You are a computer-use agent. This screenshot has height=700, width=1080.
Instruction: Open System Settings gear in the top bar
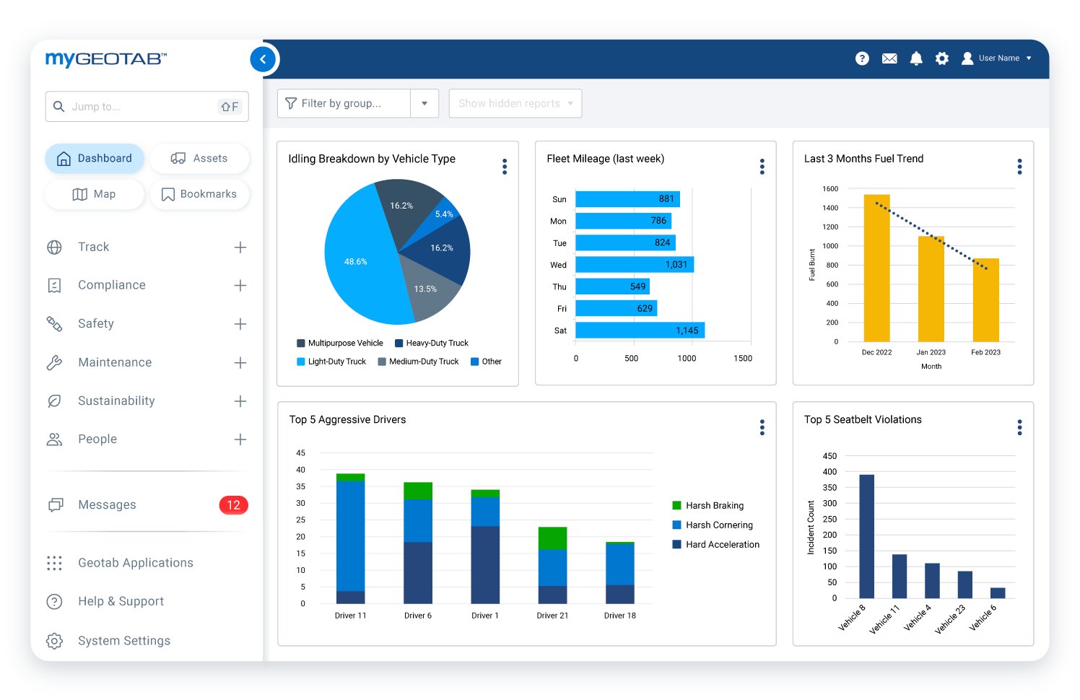click(942, 58)
